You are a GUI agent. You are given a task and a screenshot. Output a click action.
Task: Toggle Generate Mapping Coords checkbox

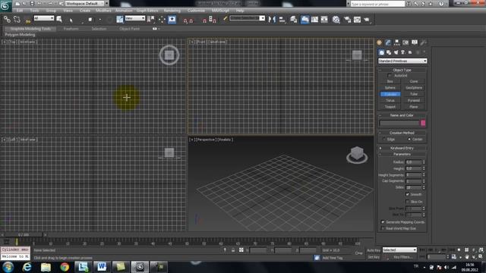[383, 222]
